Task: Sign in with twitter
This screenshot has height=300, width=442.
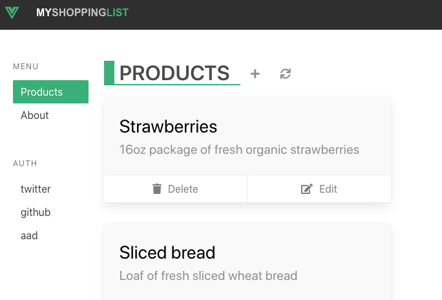Action: pyautogui.click(x=36, y=189)
